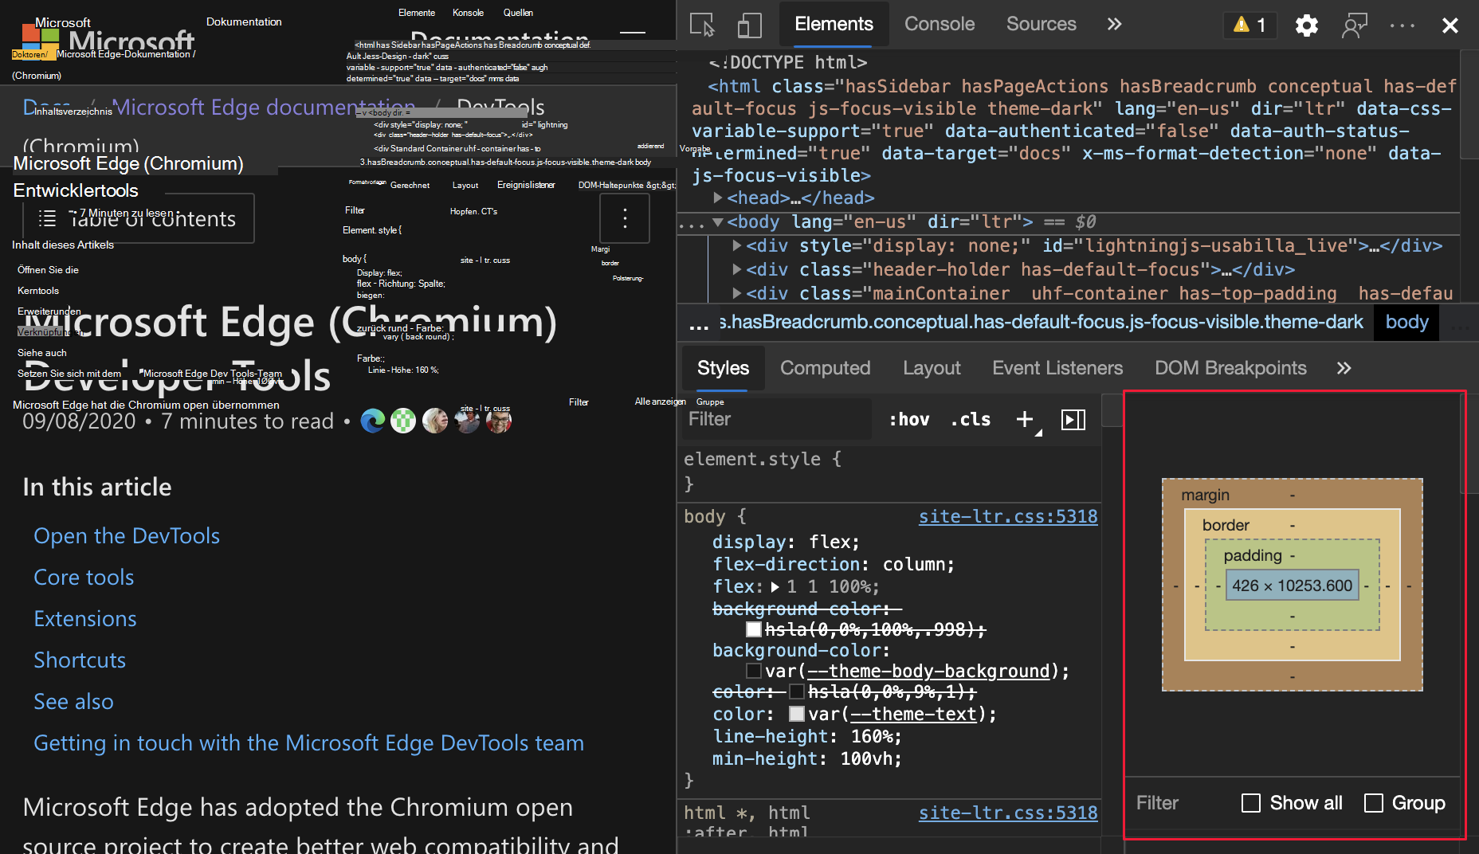Switch to the Elements tab
The width and height of the screenshot is (1479, 854).
834,24
